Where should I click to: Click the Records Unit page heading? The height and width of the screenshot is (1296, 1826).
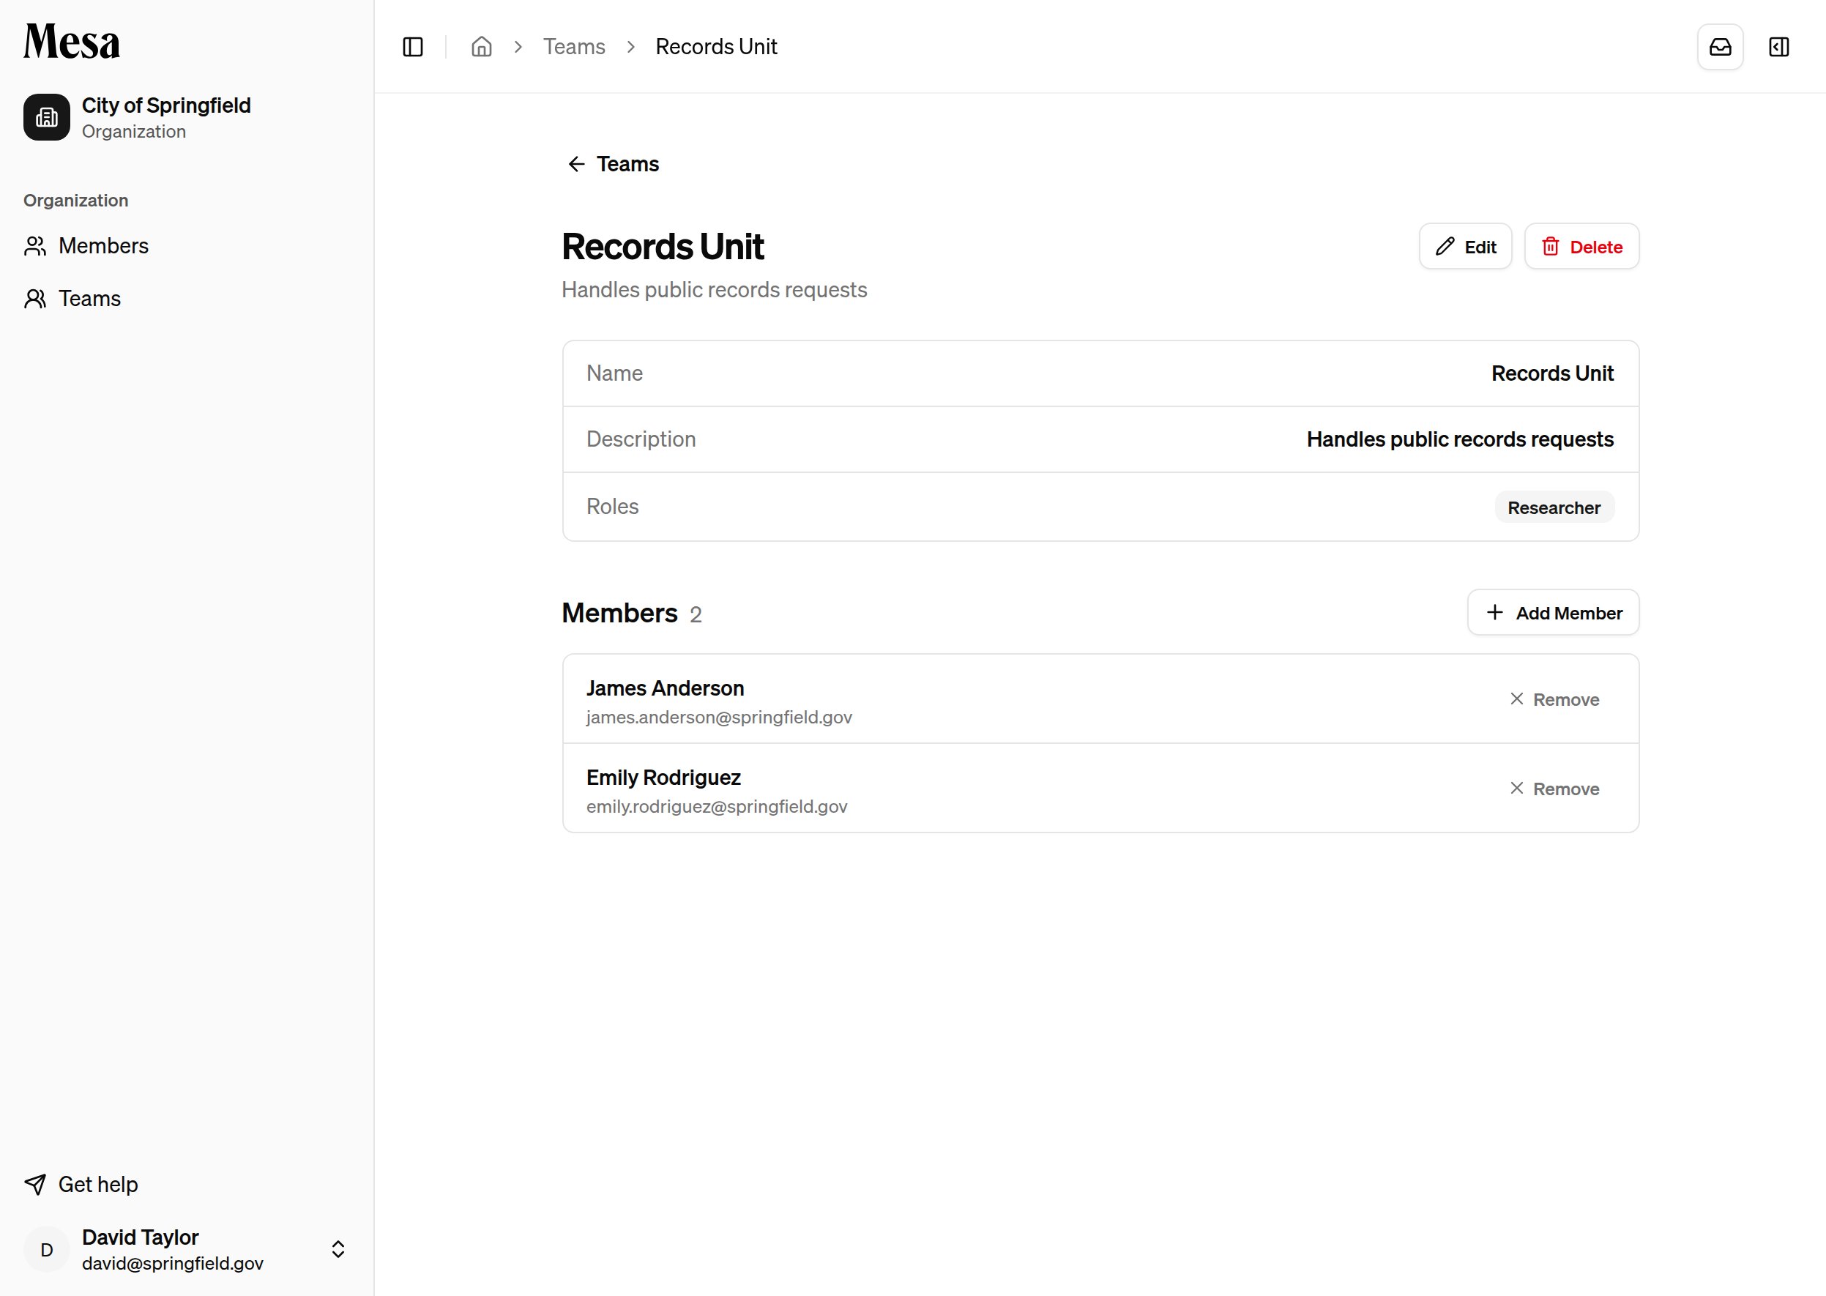663,247
